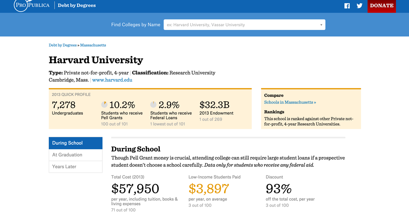This screenshot has height=214, width=409.
Task: Click the '100 out of 101' Pell rank
Action: click(115, 124)
